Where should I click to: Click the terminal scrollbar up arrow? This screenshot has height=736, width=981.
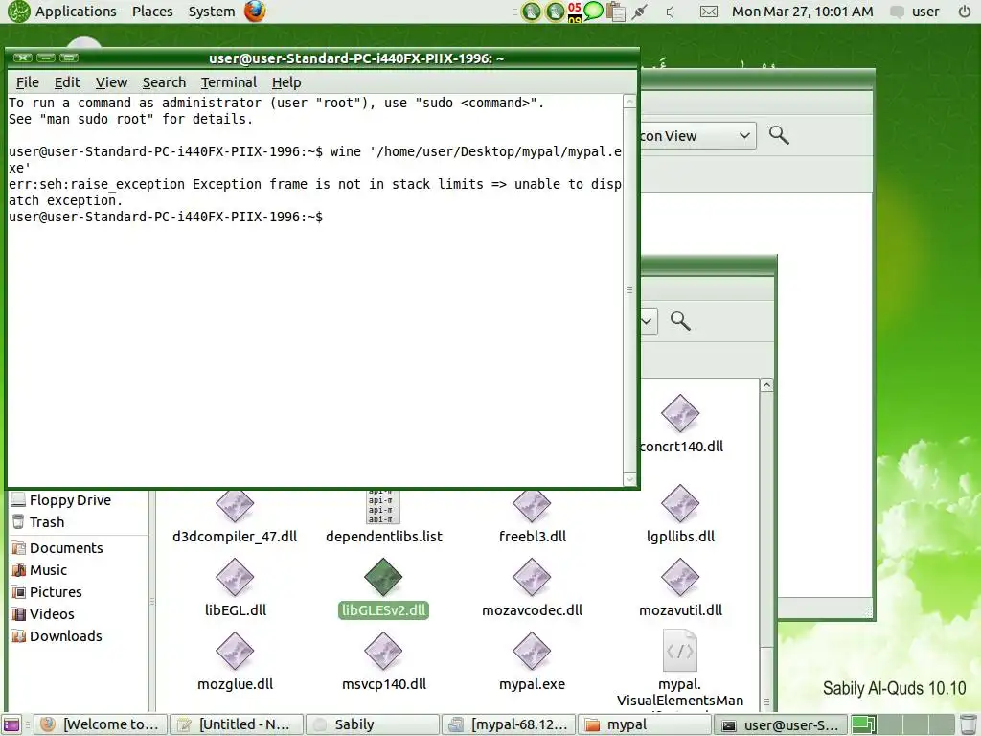630,102
